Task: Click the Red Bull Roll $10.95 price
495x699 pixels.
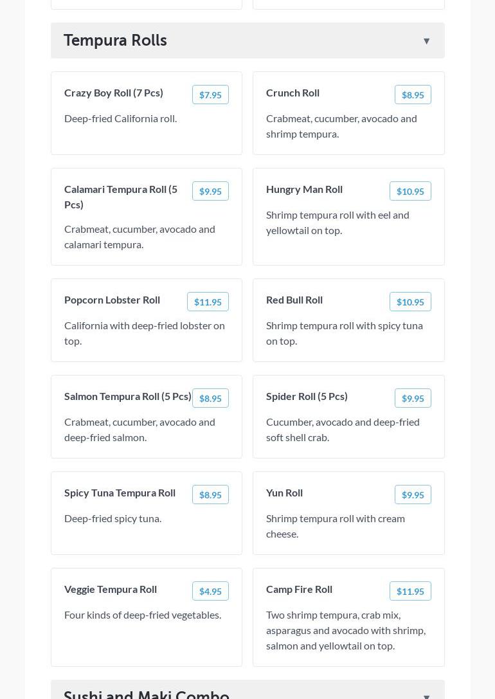Action: (410, 302)
